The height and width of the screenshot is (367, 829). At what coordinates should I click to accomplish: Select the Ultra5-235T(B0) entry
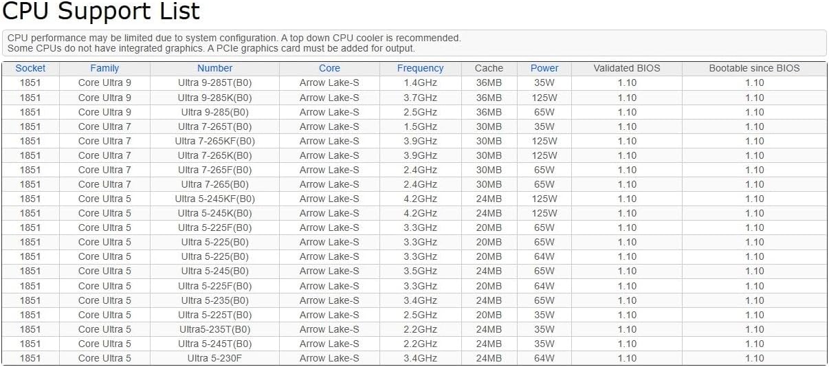pos(214,329)
